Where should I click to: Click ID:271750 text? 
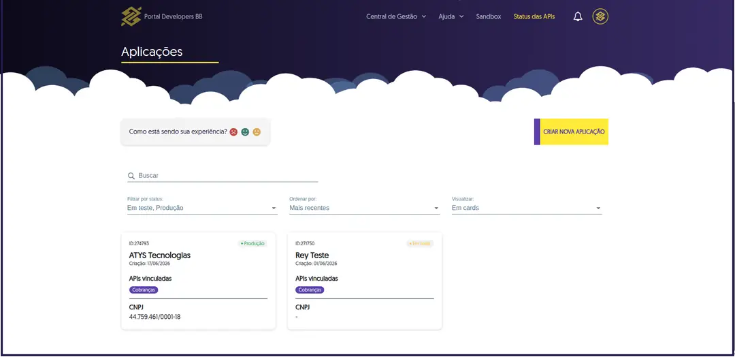305,243
